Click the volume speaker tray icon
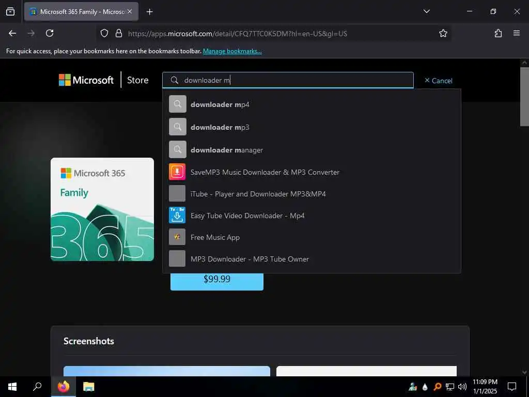This screenshot has width=529, height=397. click(462, 387)
